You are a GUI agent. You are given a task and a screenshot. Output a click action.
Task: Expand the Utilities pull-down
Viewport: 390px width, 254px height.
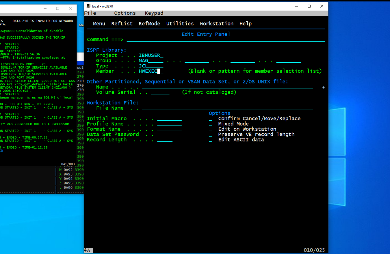[180, 24]
